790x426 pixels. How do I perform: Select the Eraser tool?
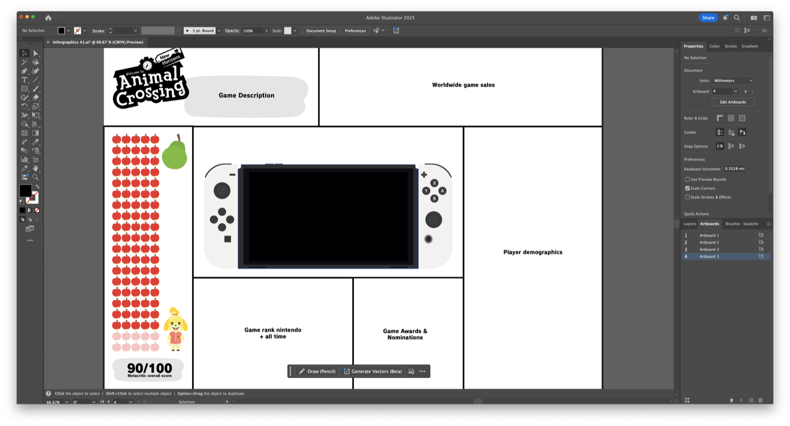36,97
